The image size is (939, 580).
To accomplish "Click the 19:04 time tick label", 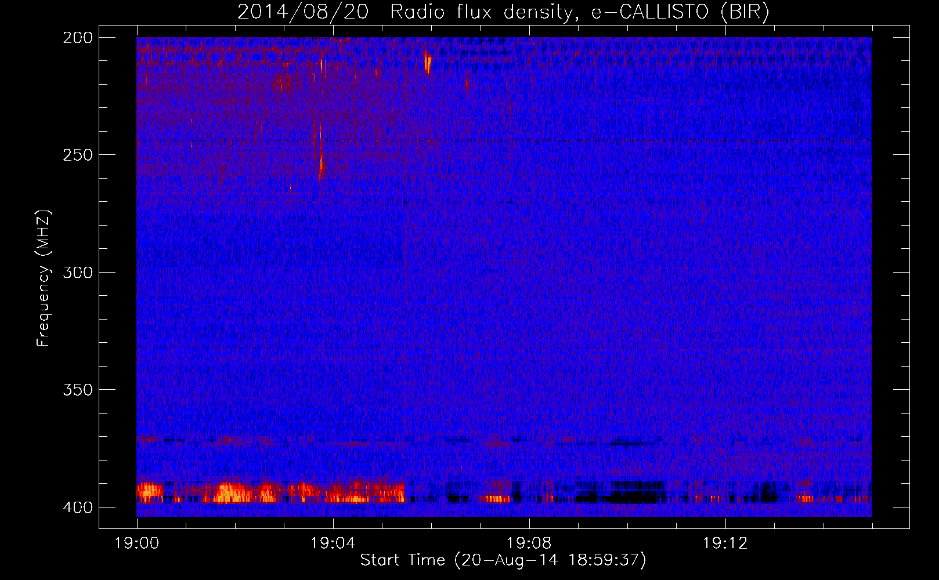I will click(x=333, y=543).
